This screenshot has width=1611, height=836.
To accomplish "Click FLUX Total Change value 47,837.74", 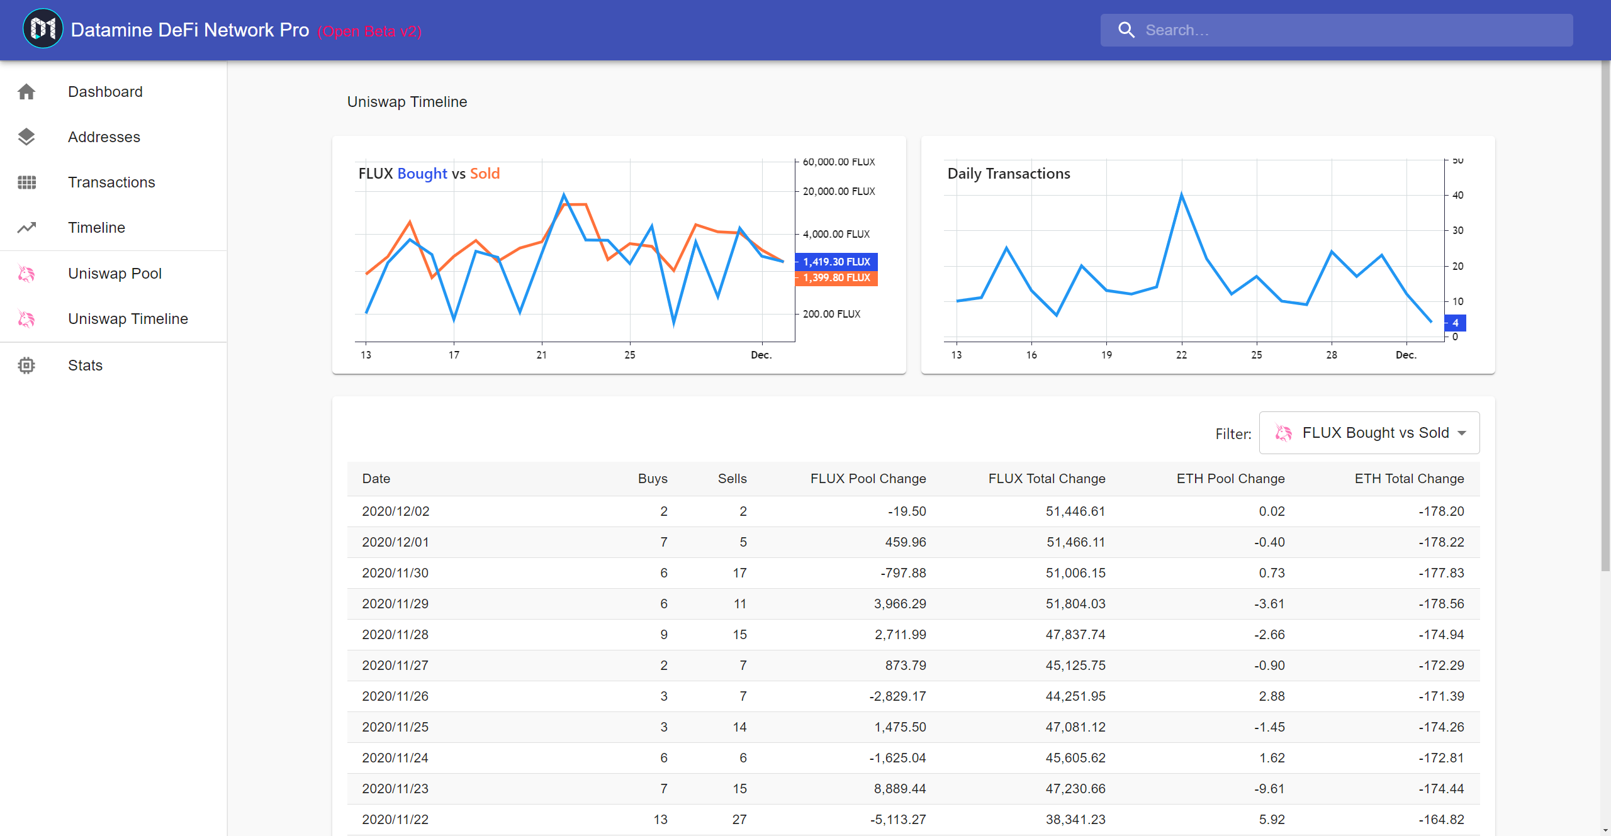I will pos(1075,635).
